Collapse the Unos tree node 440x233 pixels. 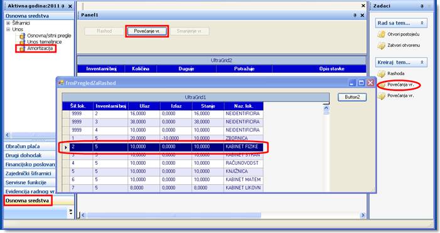point(8,29)
